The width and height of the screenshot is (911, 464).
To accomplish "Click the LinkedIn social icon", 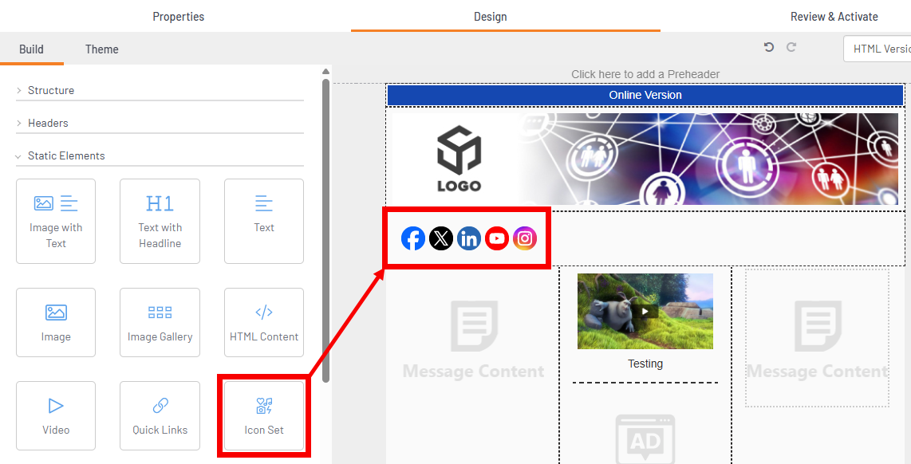I will [469, 238].
